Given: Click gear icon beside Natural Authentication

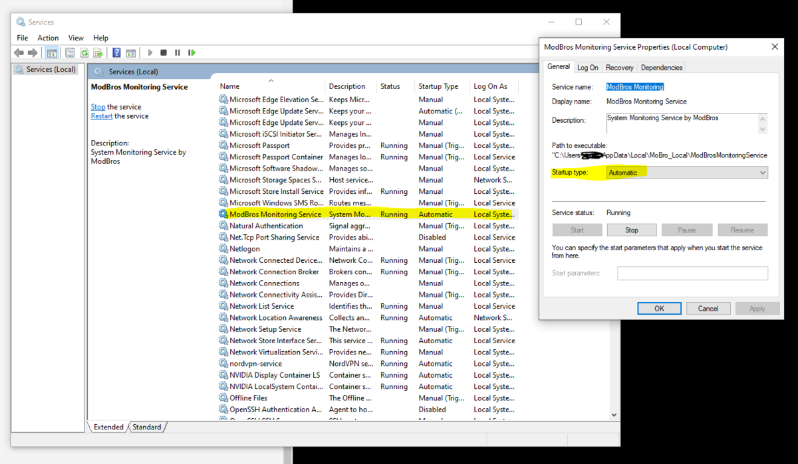Looking at the screenshot, I should (223, 226).
